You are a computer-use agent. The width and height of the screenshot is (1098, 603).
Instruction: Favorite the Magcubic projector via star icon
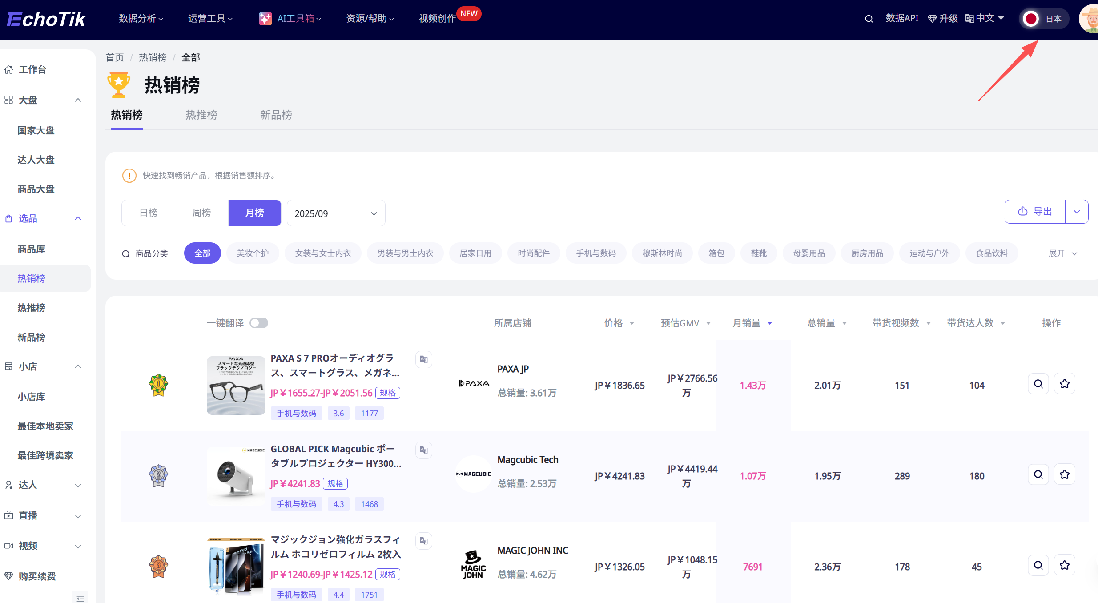click(1064, 474)
